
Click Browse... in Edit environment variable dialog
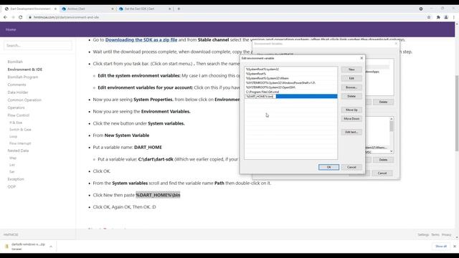pyautogui.click(x=351, y=87)
